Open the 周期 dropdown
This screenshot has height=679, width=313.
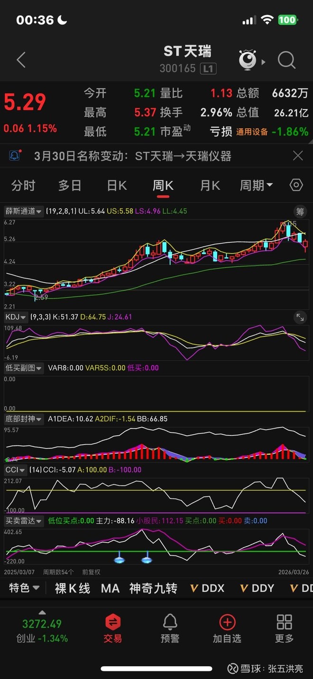tap(256, 185)
